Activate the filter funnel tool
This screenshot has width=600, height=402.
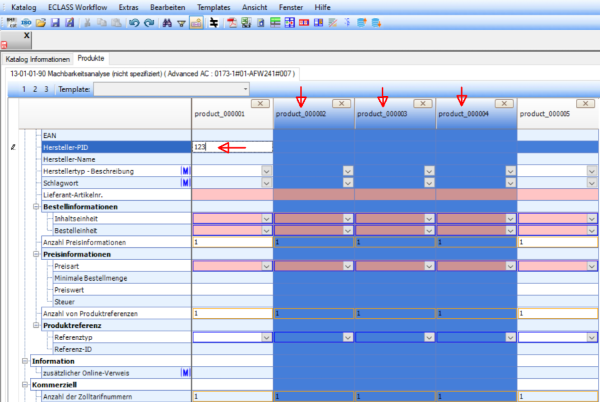click(x=180, y=22)
